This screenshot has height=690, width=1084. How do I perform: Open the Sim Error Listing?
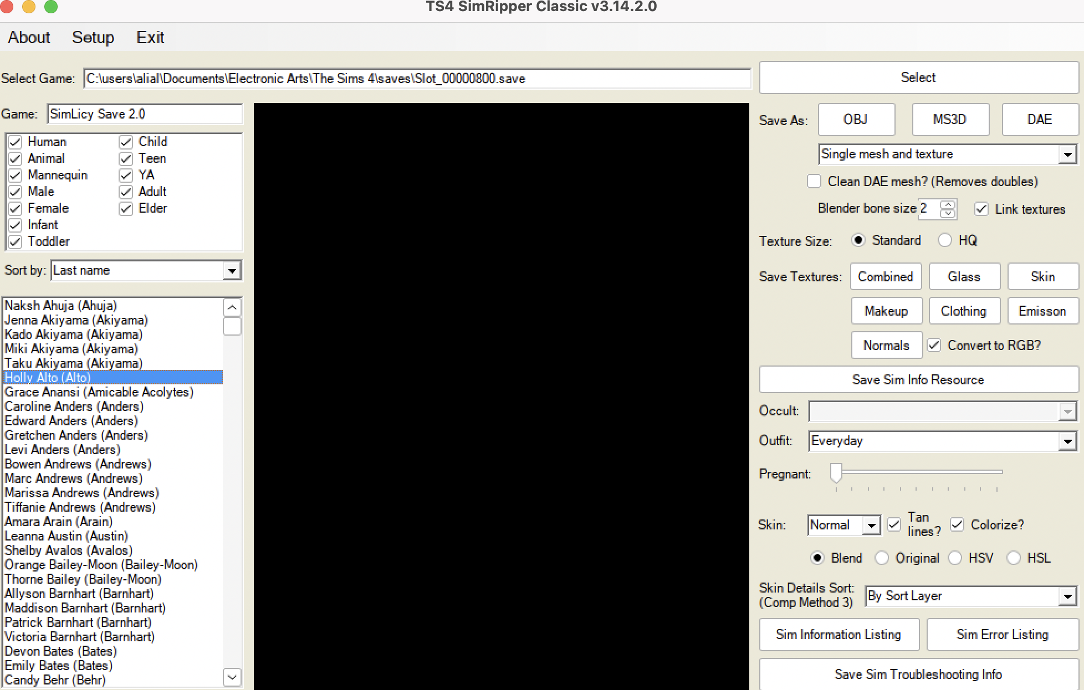click(1001, 635)
